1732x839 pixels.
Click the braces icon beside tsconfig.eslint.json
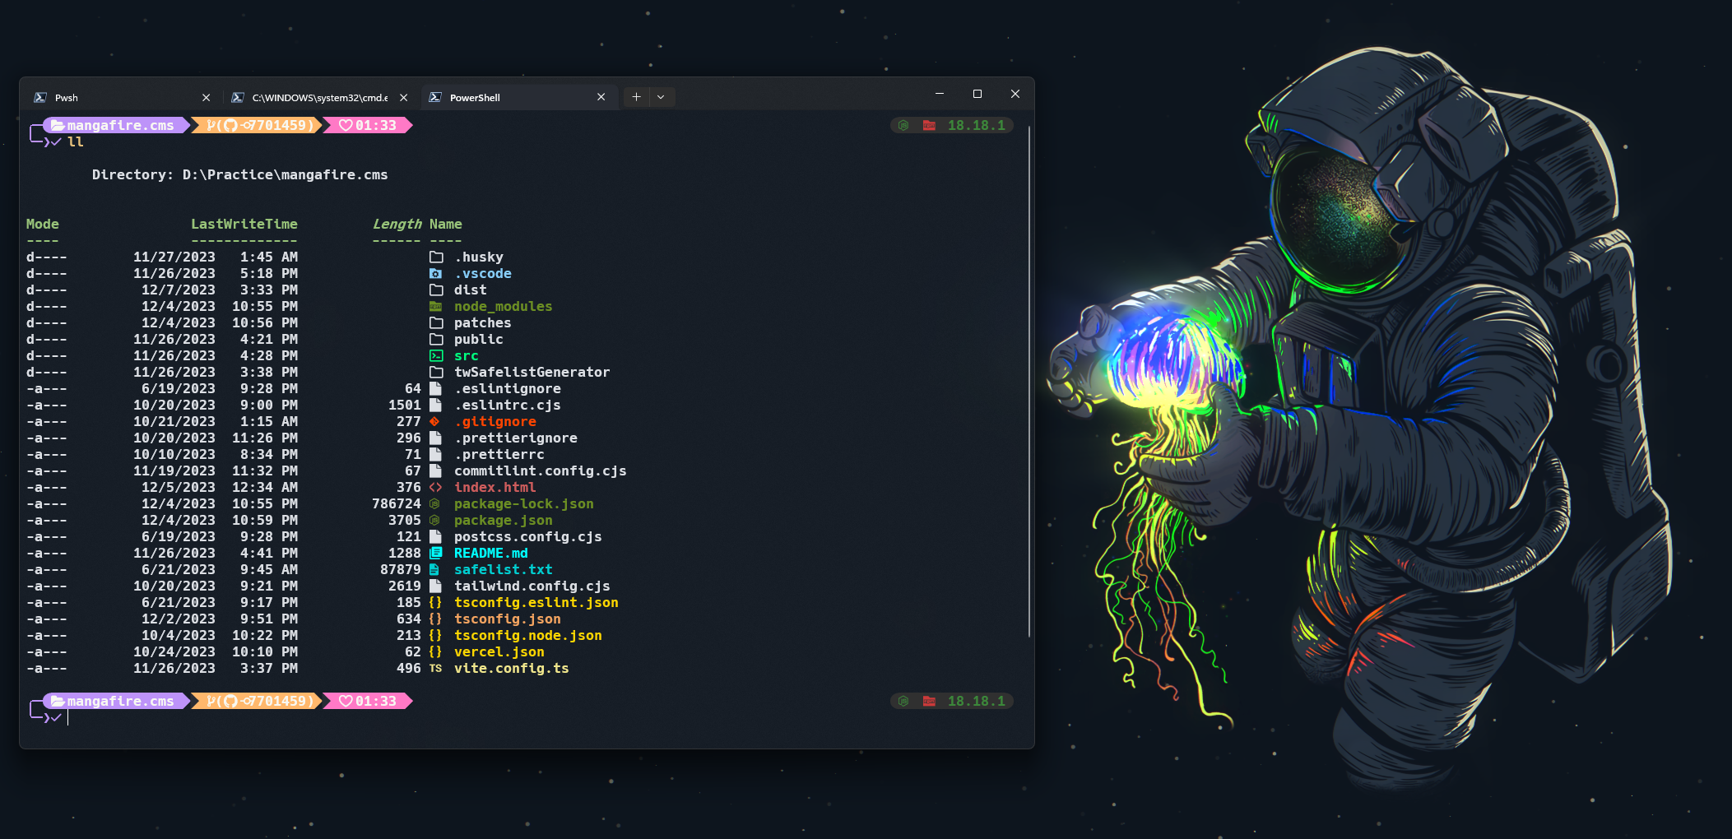pyautogui.click(x=435, y=603)
